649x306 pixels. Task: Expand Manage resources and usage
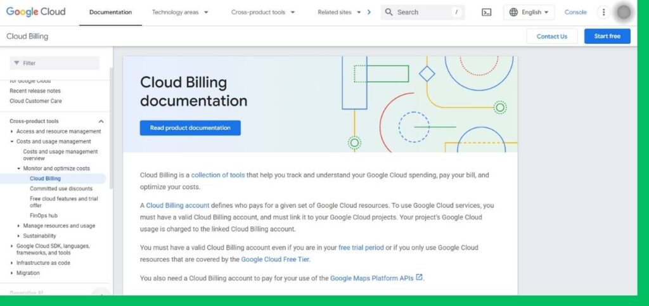pos(18,226)
